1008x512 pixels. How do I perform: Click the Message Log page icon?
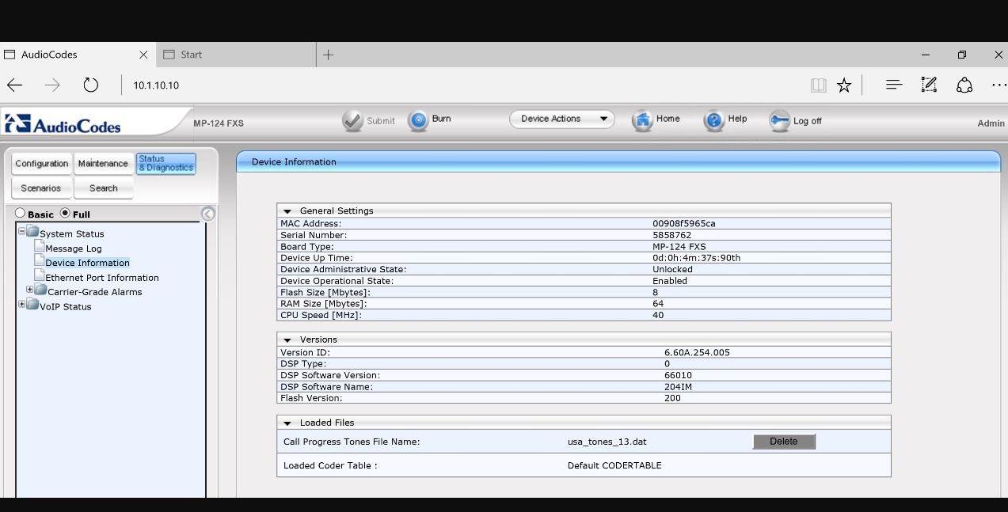click(39, 247)
